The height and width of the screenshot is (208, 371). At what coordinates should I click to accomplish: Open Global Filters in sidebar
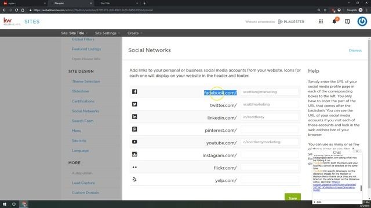point(83,39)
